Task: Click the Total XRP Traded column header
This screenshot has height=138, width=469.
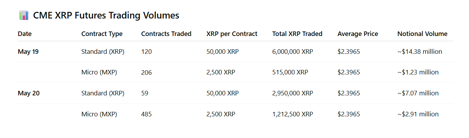Action: 297,34
